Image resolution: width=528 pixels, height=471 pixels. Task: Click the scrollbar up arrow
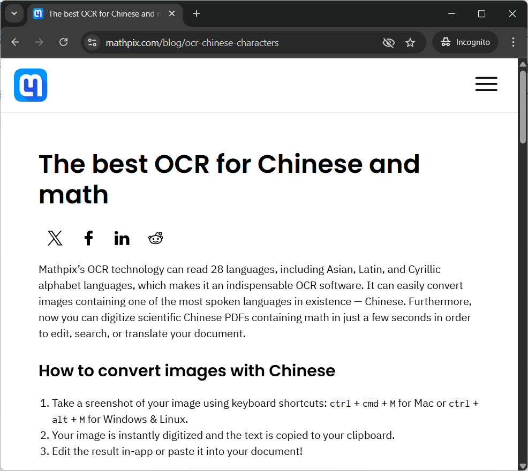coord(523,64)
